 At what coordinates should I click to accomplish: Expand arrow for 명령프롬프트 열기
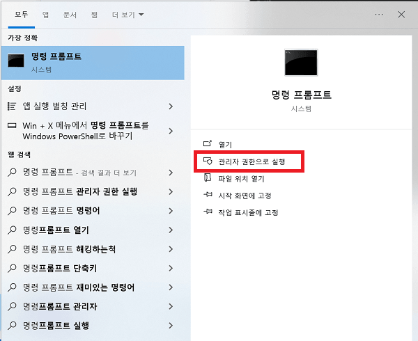click(171, 230)
